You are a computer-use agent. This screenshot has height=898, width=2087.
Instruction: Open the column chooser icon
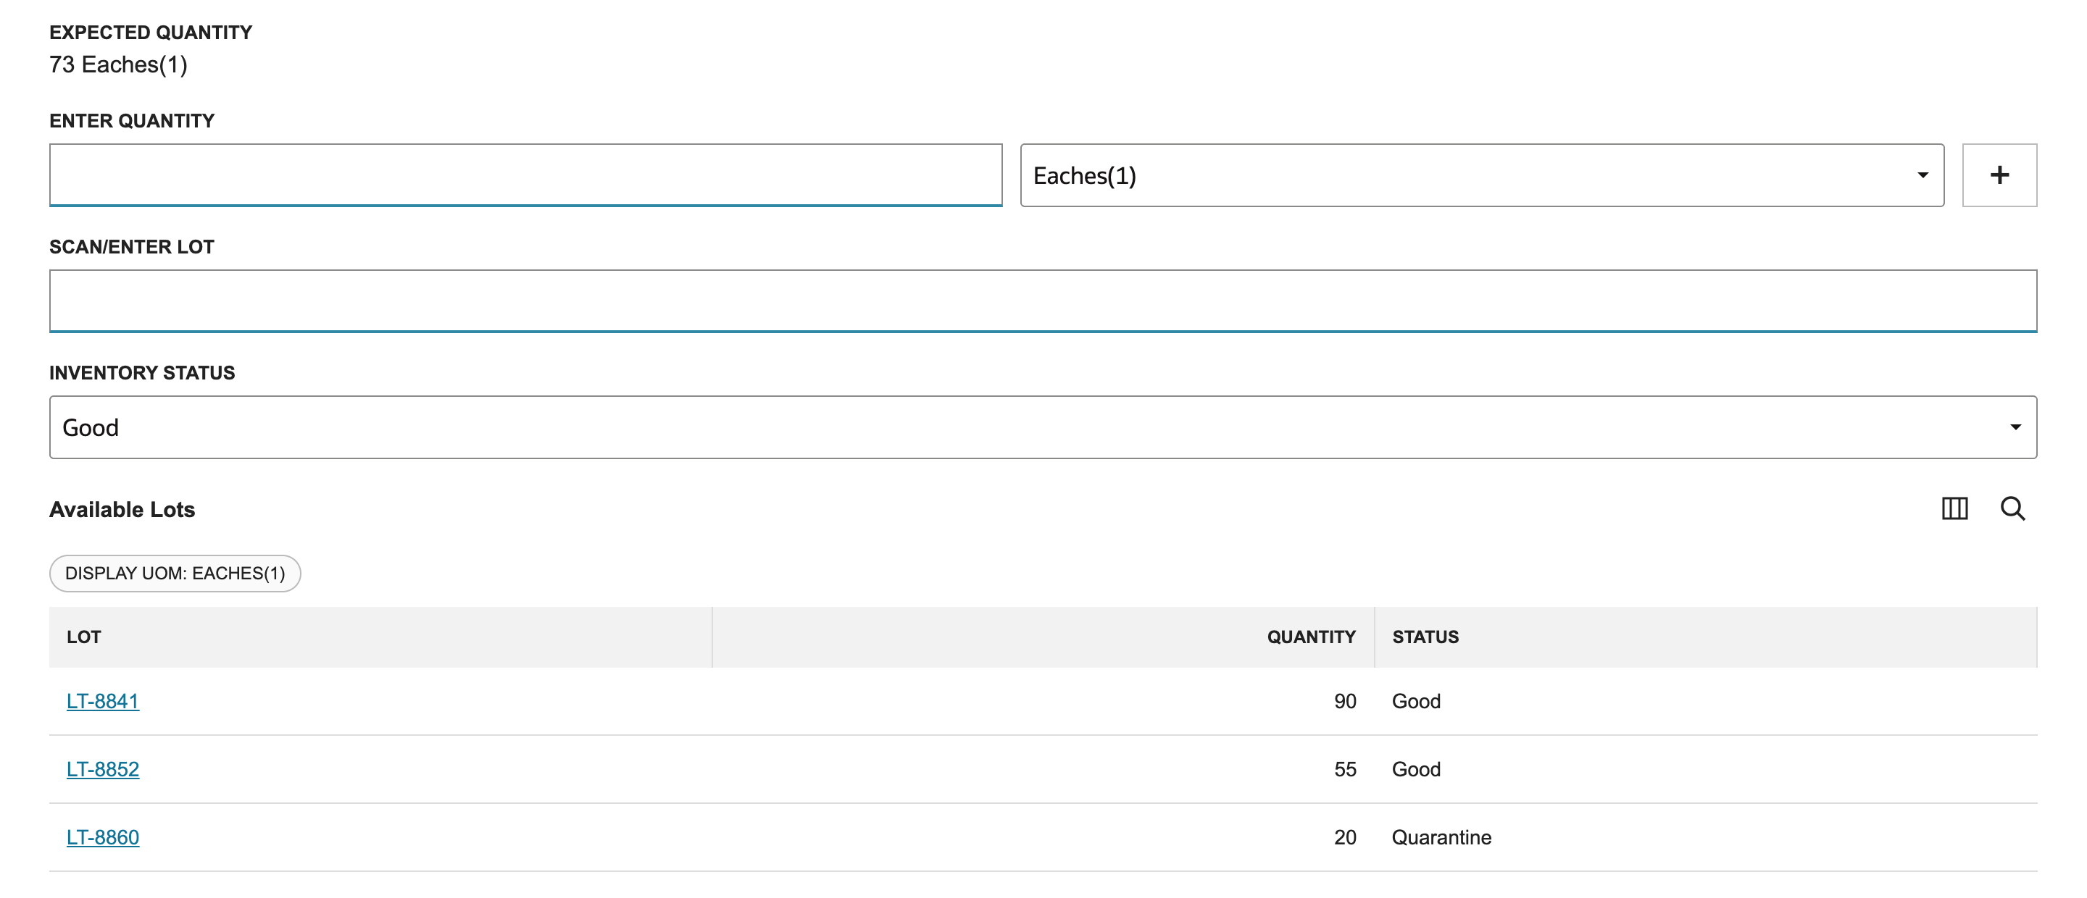(x=1954, y=508)
